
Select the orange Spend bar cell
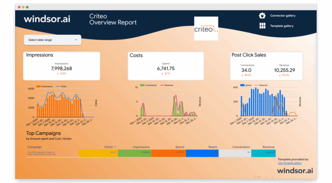pos(169,153)
